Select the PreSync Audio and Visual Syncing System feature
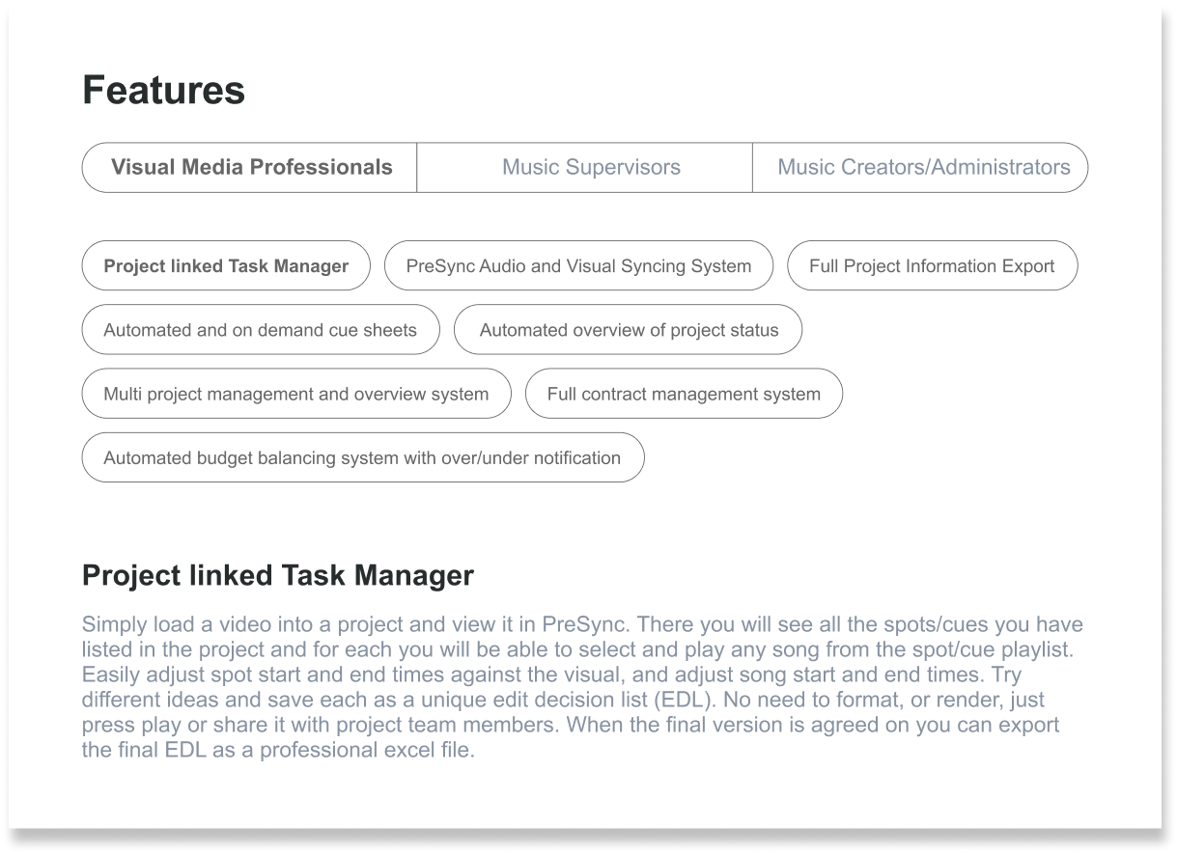 pos(578,265)
